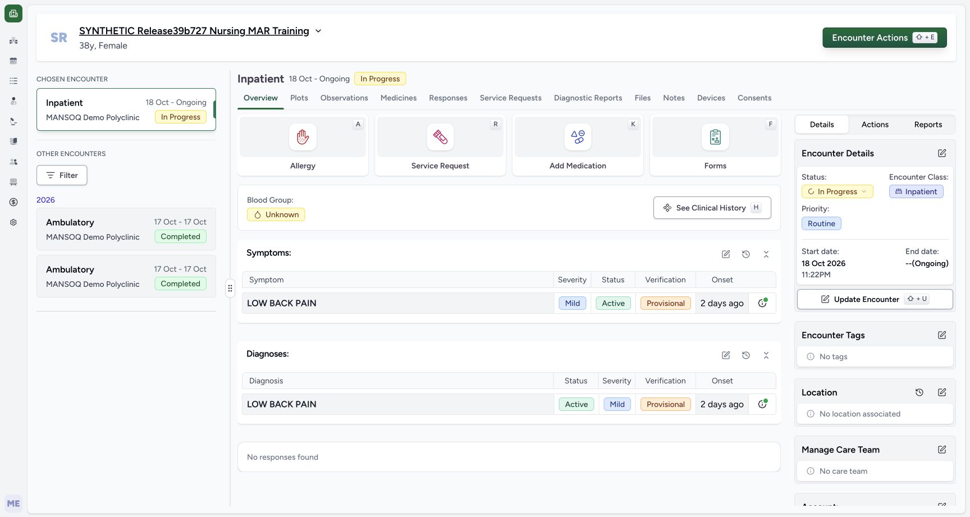This screenshot has height=517, width=970.
Task: Collapse the Diagnoses section
Action: pos(766,355)
